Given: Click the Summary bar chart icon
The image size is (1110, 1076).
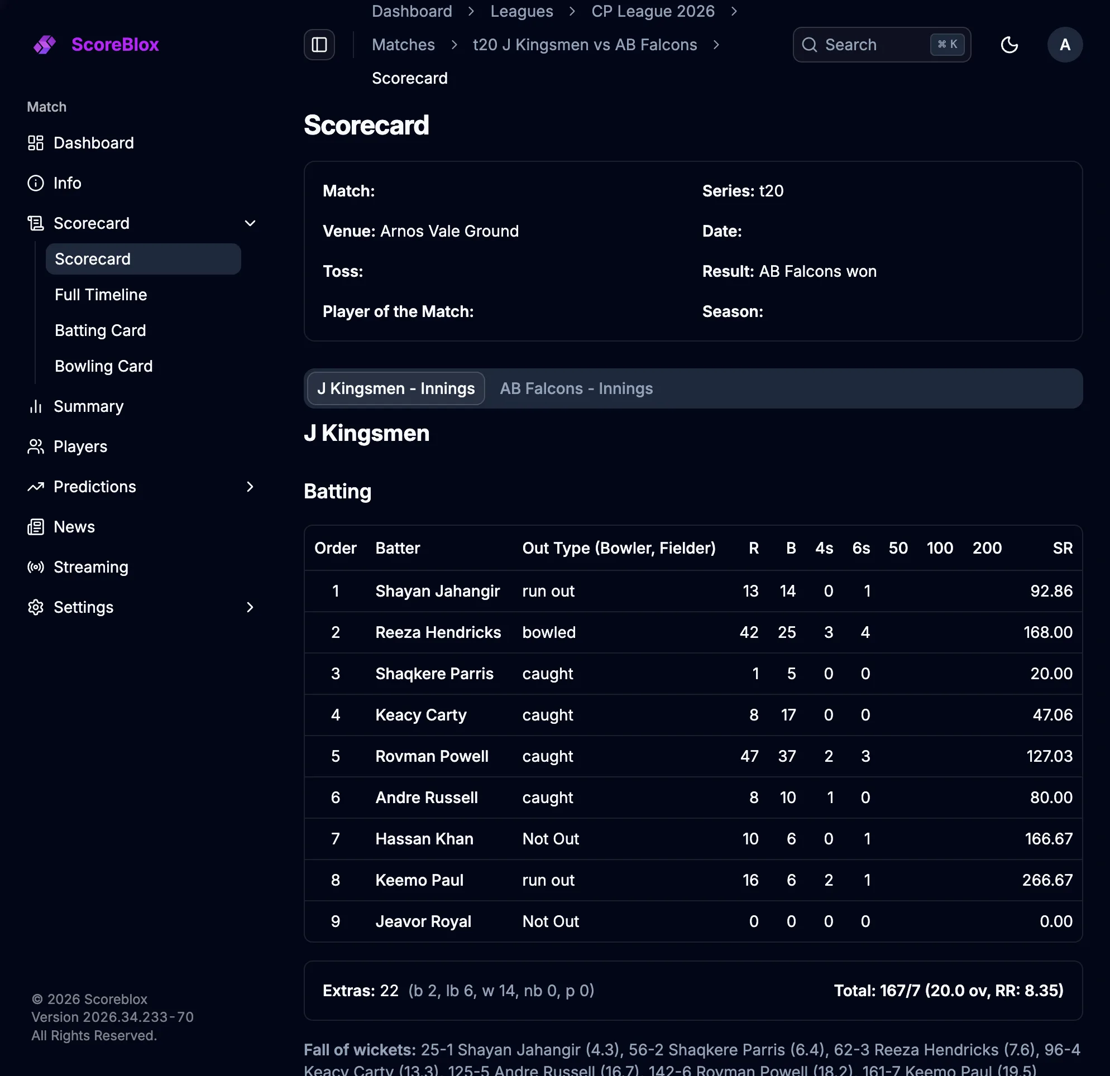Looking at the screenshot, I should pyautogui.click(x=36, y=406).
